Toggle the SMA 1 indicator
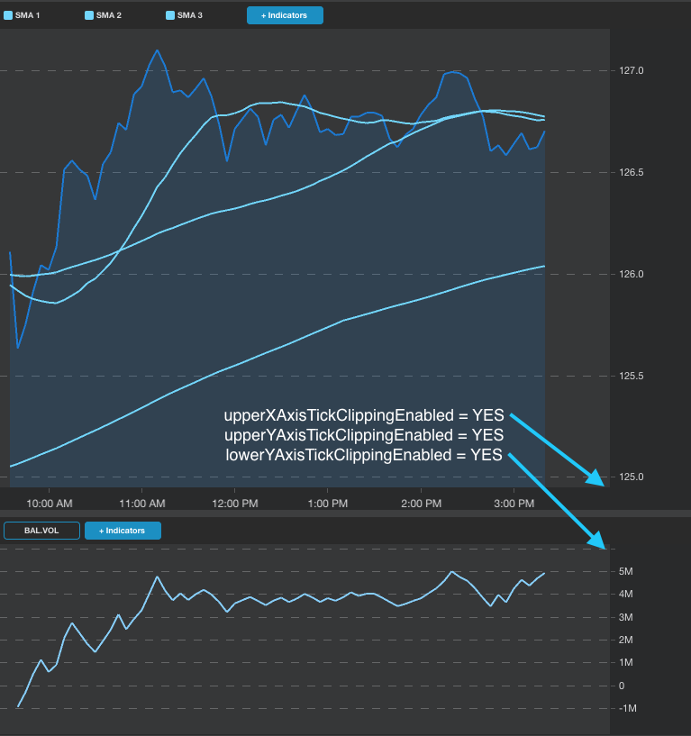This screenshot has width=691, height=736. tap(22, 15)
